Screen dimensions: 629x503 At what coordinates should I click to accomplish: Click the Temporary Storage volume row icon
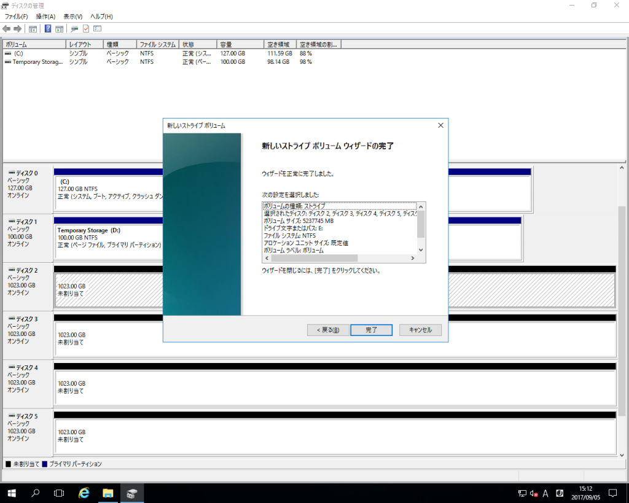pyautogui.click(x=8, y=62)
